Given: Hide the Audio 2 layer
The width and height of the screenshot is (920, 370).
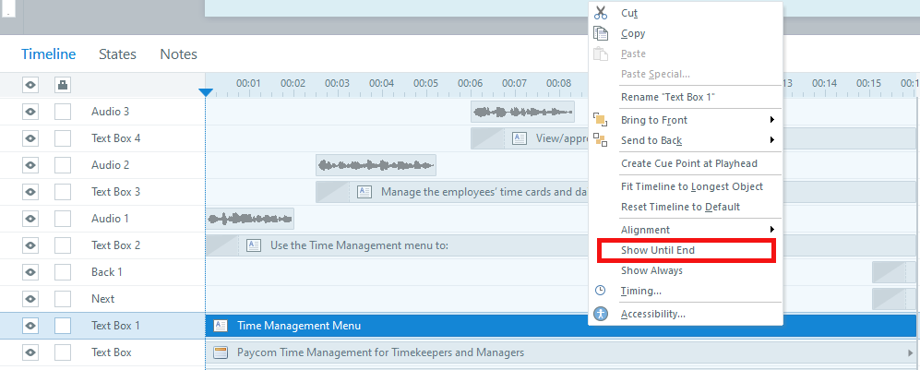Looking at the screenshot, I should click(30, 165).
